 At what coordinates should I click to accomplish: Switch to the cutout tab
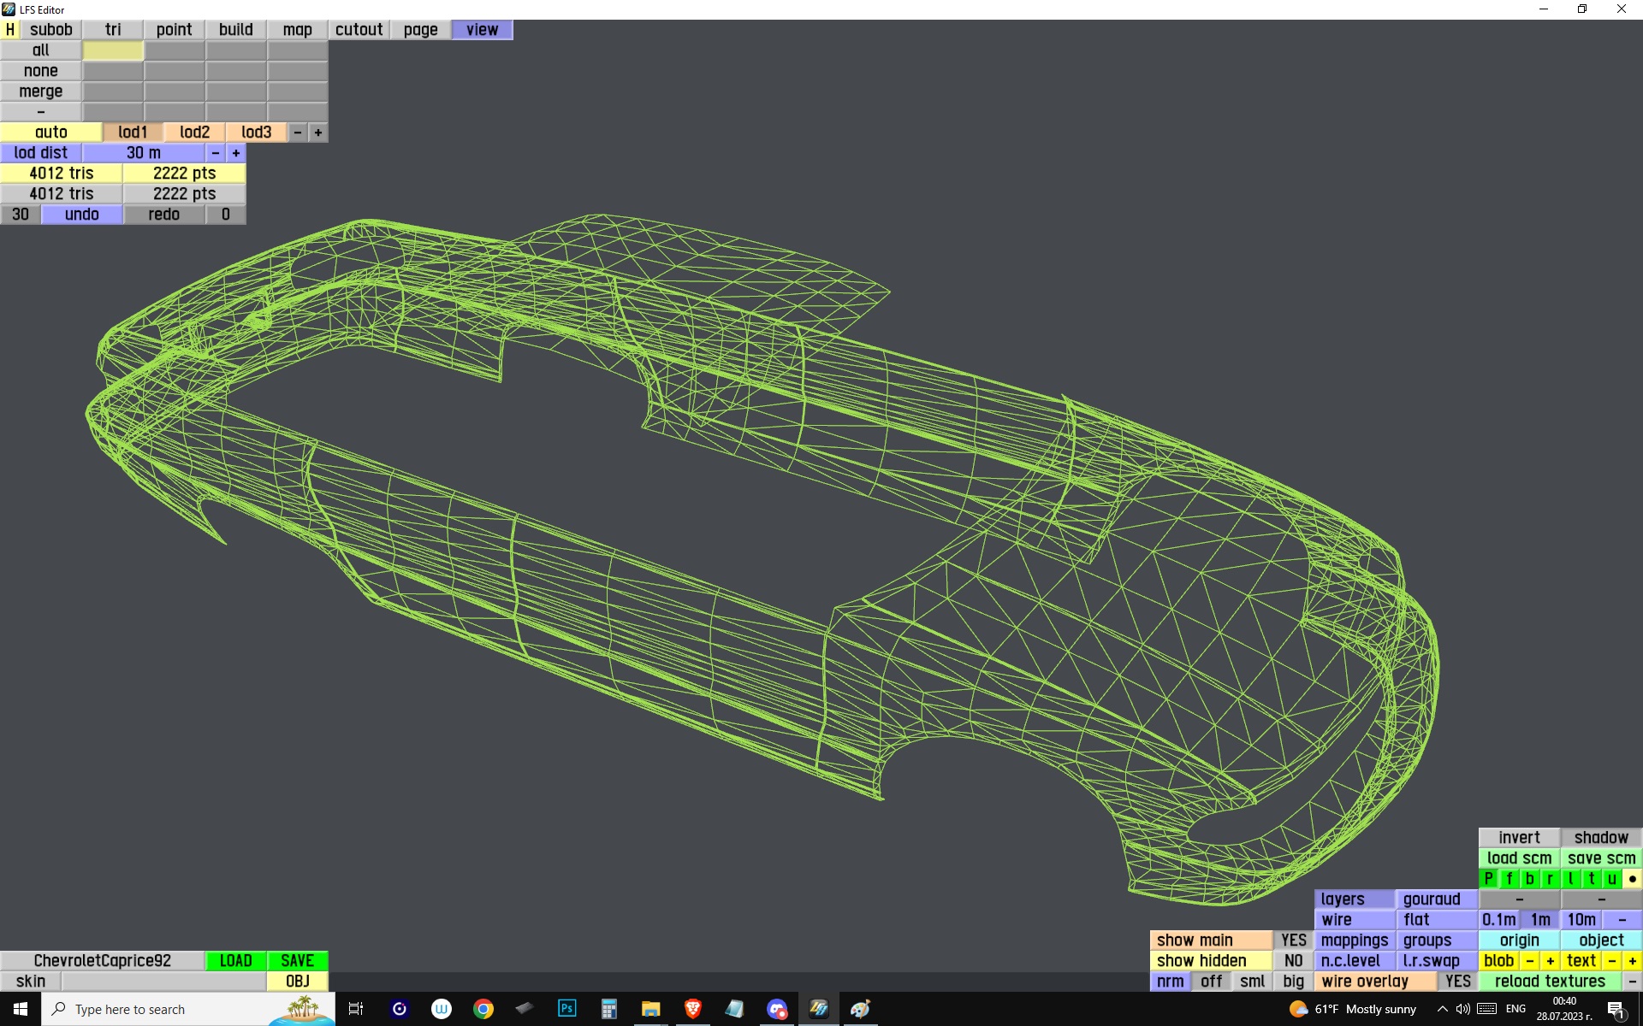click(x=359, y=29)
